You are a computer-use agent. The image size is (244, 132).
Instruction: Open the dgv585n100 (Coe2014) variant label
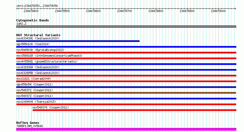point(33,44)
